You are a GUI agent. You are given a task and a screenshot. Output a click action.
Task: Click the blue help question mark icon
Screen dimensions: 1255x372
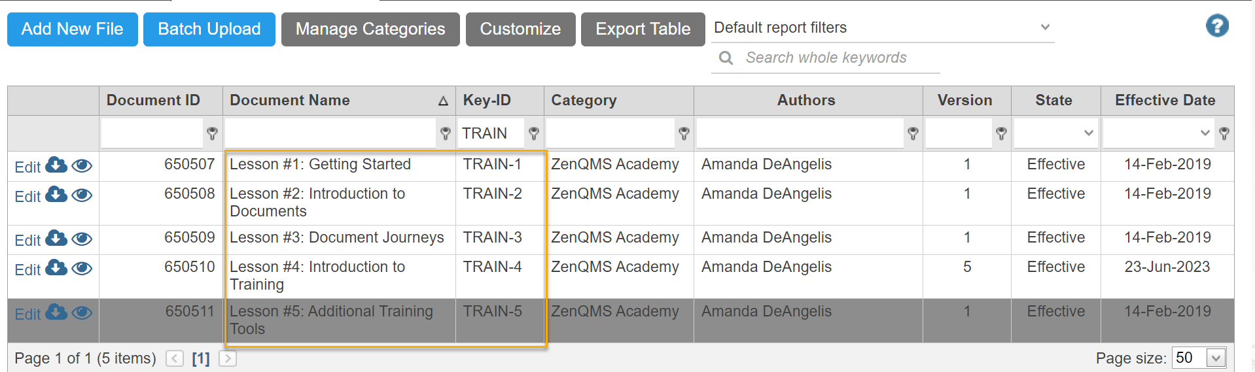(1216, 26)
